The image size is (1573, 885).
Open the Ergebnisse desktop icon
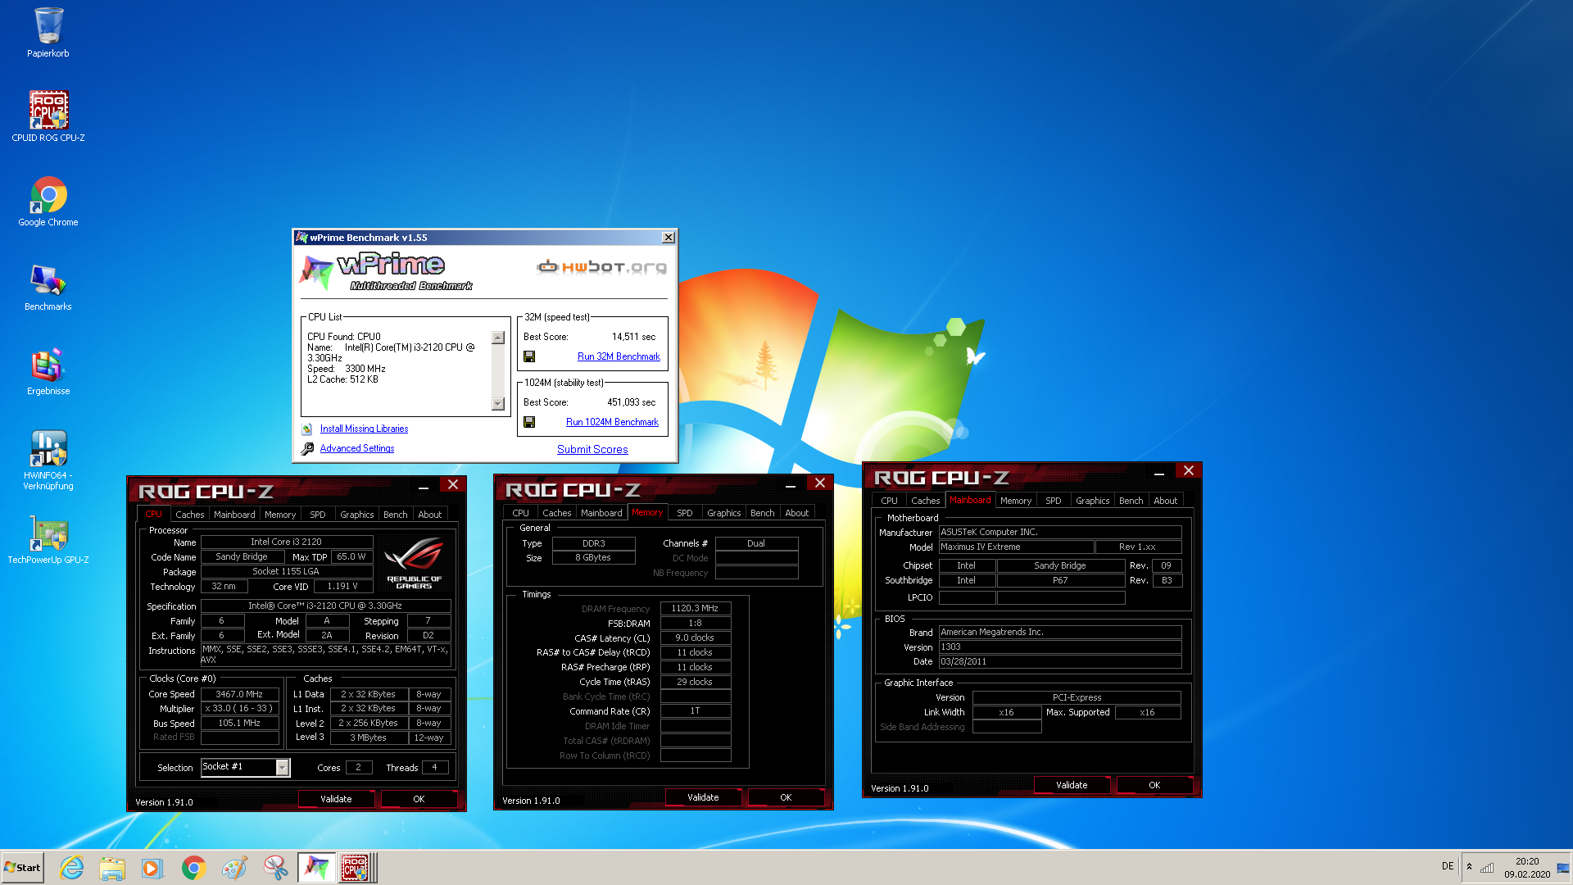click(48, 372)
